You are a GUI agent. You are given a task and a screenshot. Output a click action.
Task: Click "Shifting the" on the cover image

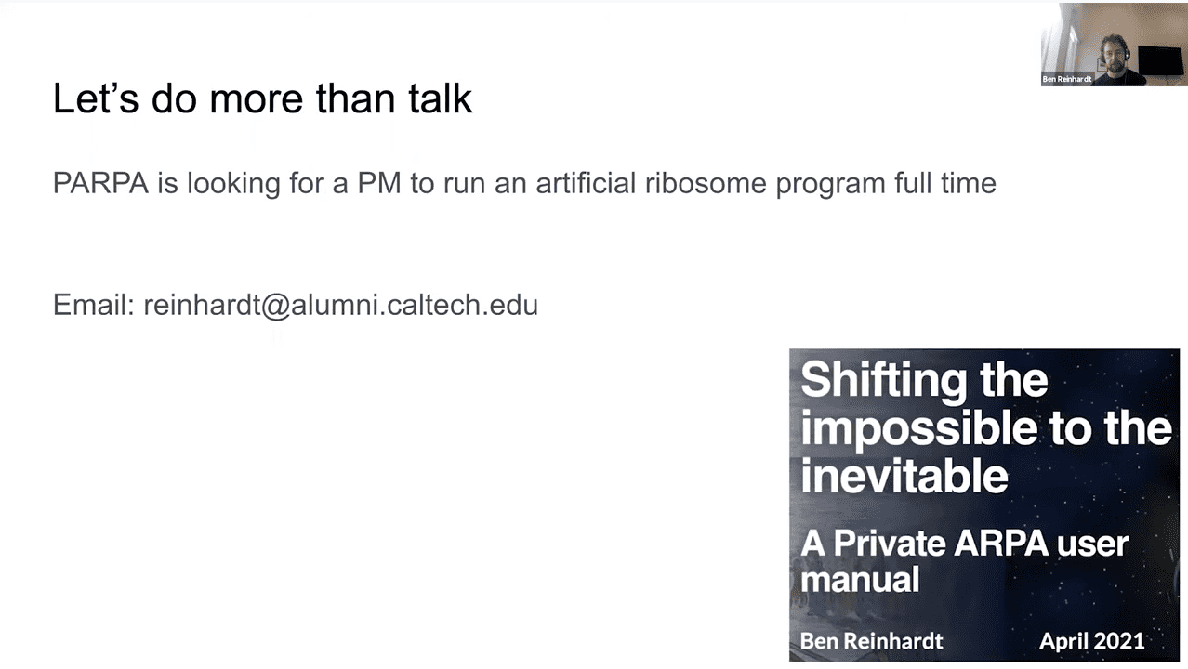click(924, 380)
